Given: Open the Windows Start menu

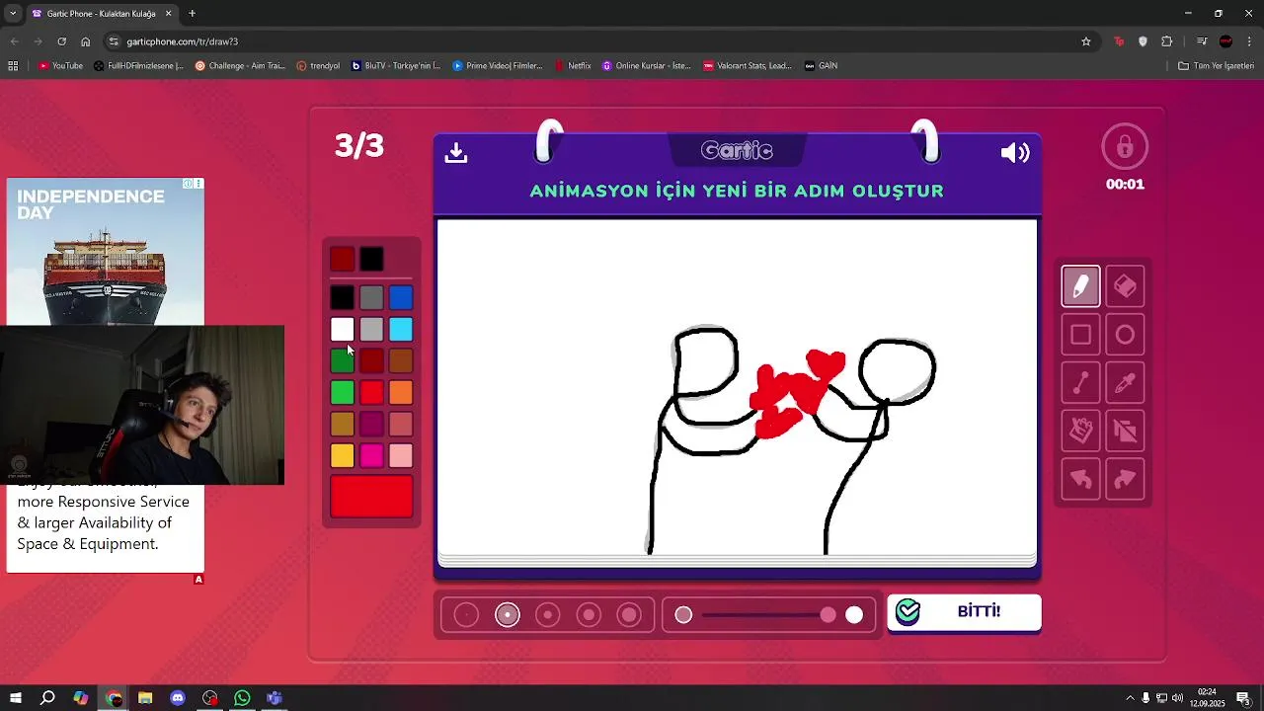Looking at the screenshot, I should (16, 698).
